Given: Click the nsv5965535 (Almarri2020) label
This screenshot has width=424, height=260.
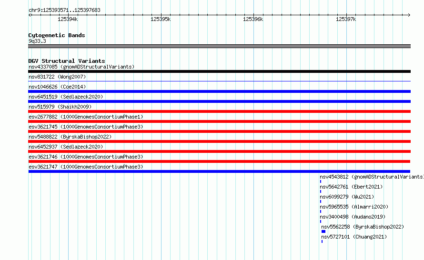Looking at the screenshot, I should pos(354,207).
